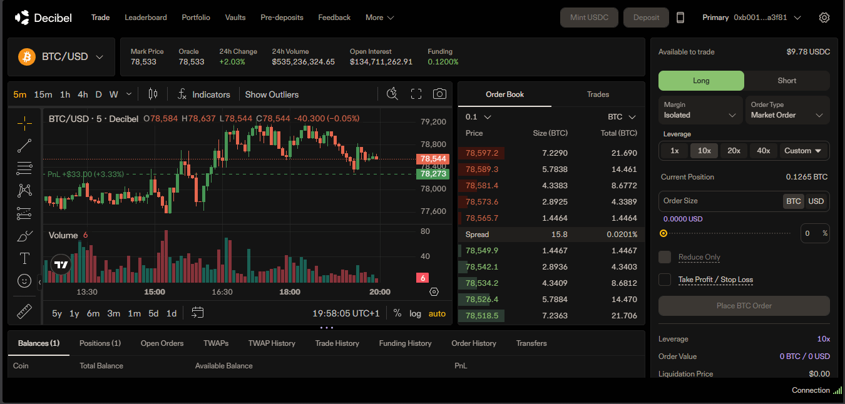Viewport: 845px width, 404px height.
Task: Set leverage to 40x
Action: pyautogui.click(x=764, y=151)
